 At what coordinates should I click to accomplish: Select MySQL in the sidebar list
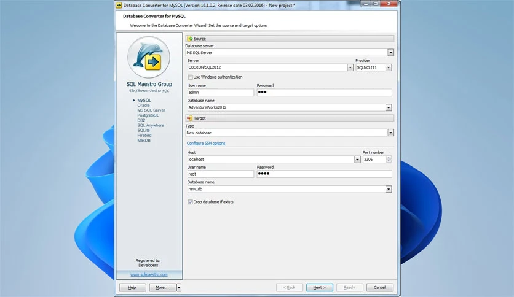144,101
